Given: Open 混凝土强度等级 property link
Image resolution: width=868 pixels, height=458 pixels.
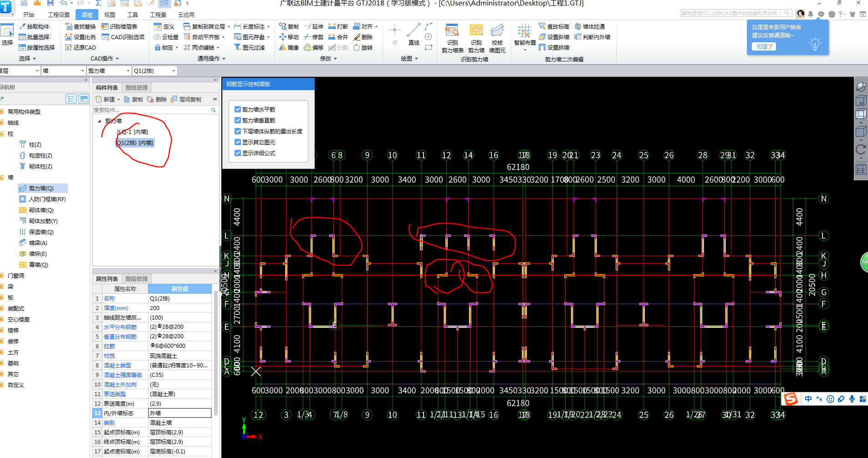Looking at the screenshot, I should (123, 375).
